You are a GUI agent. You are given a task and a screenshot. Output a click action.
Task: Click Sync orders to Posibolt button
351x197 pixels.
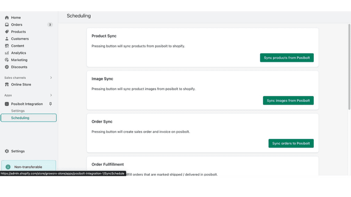point(291,143)
